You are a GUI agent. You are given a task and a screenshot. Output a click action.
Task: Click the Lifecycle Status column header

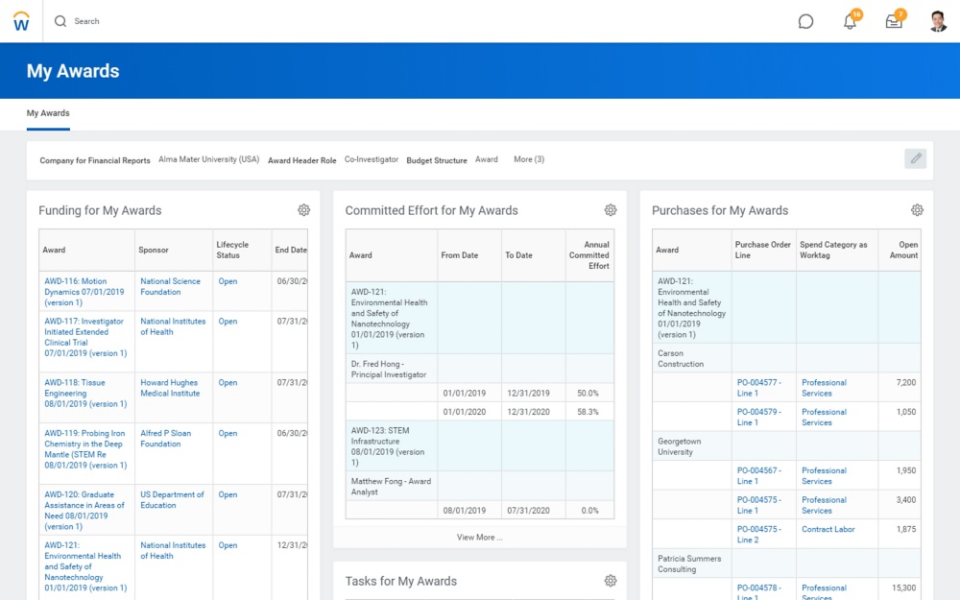(x=231, y=250)
